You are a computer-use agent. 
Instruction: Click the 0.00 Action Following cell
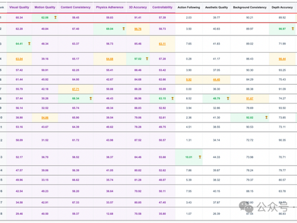[189, 89]
